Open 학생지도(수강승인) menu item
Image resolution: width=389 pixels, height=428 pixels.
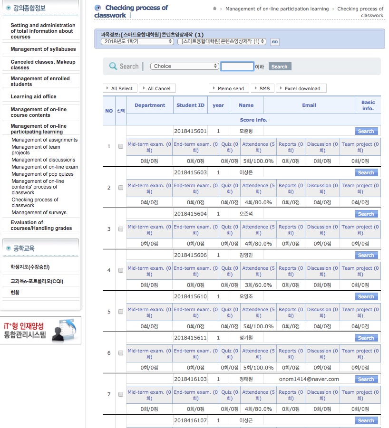coord(30,267)
